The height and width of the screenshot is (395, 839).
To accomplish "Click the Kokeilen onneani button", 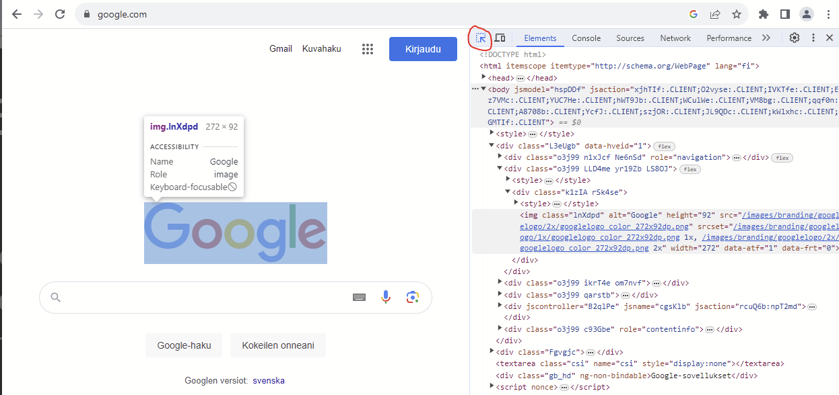I will coord(278,345).
